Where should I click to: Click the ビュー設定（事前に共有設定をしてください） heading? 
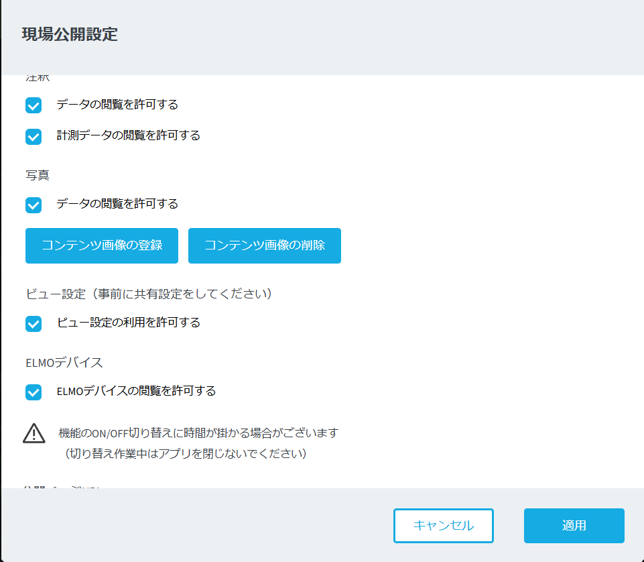(x=151, y=294)
